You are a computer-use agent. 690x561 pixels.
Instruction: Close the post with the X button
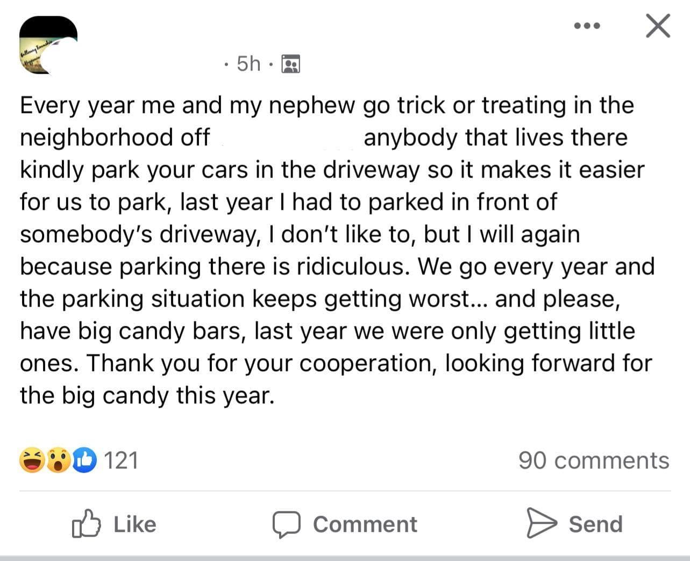click(x=658, y=26)
